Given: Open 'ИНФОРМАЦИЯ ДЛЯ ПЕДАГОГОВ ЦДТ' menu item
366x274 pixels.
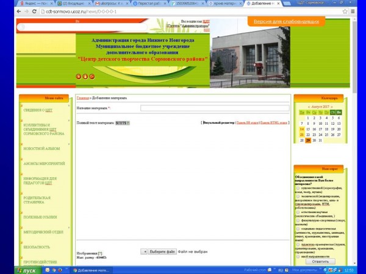Looking at the screenshot, I should [40, 181].
